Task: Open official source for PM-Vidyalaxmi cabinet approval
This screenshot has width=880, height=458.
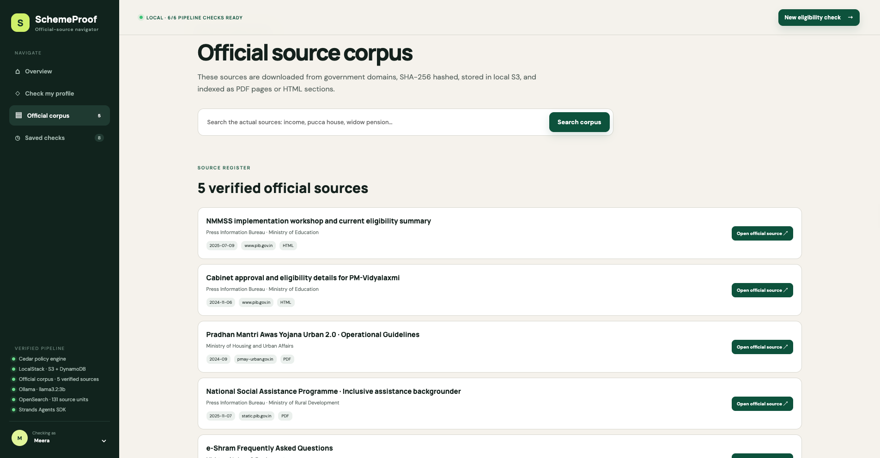Action: point(762,290)
